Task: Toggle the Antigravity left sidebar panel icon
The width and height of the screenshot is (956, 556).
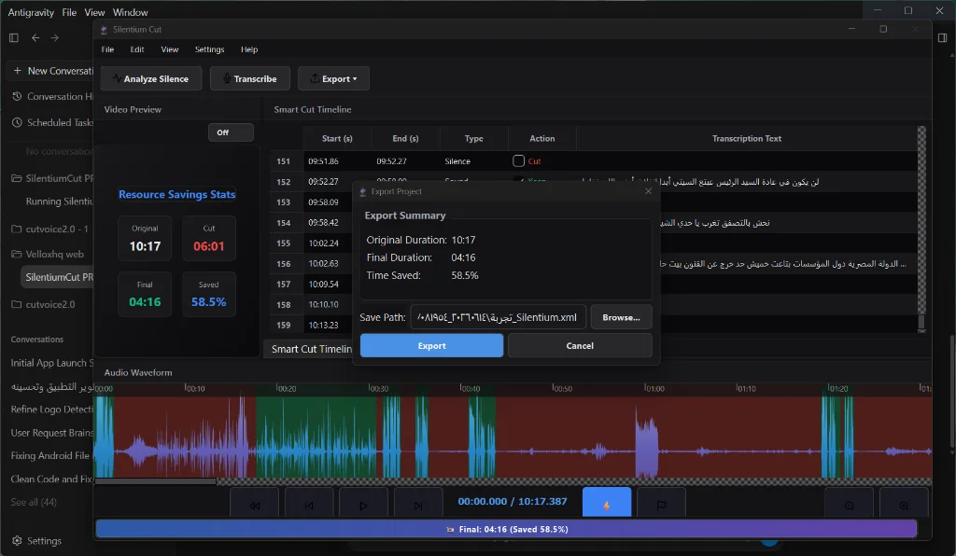Action: (x=13, y=37)
